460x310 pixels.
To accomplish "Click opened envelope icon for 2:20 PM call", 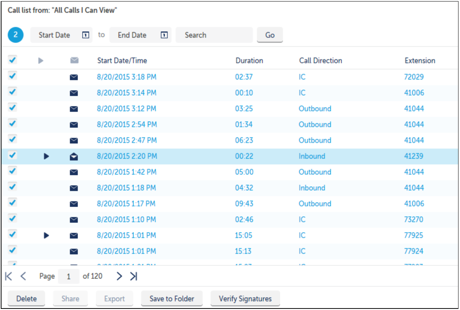I will tap(74, 156).
